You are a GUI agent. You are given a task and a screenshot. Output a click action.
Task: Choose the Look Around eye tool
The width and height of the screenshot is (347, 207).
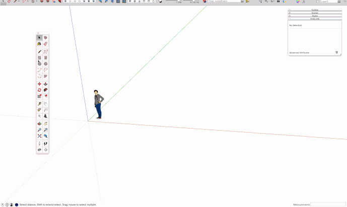pos(39,150)
